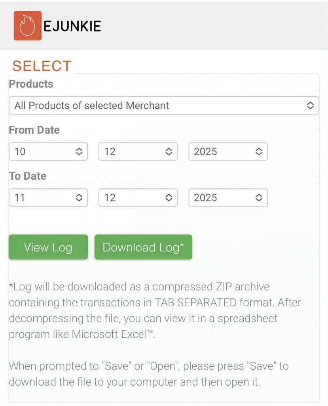The width and height of the screenshot is (328, 406).
Task: Click the 'When prompted to Save' paragraph
Action: tap(148, 374)
